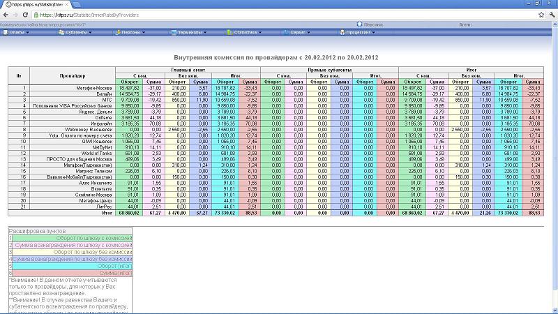This screenshot has width=558, height=314.
Task: Reload the page with the refresh icon
Action: pyautogui.click(x=25, y=15)
